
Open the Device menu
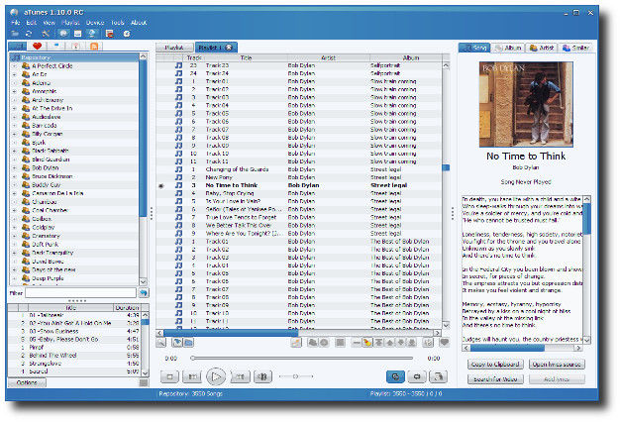(95, 23)
